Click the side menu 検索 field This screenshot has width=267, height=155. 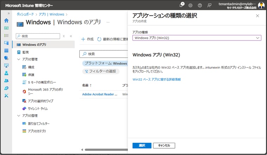[38, 36]
